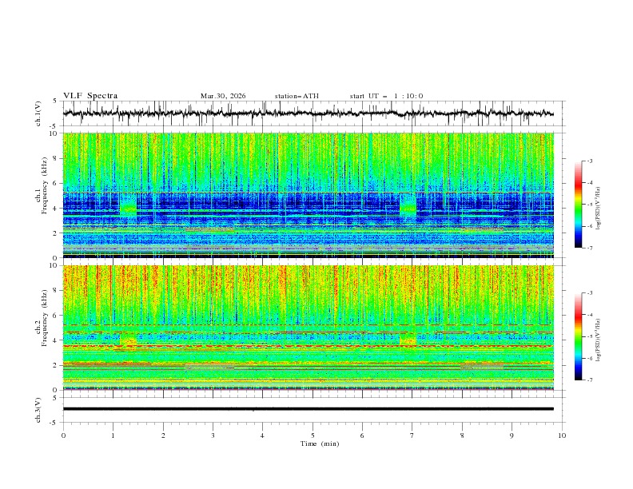This screenshot has width=633, height=489.
Task: Click the "VLF Spectra" title text
Action: coord(90,96)
